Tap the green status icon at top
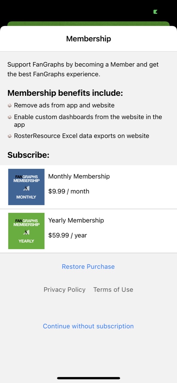Viewport: 177px width, 383px height. tap(155, 12)
